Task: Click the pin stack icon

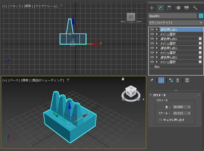Action: pos(152,80)
